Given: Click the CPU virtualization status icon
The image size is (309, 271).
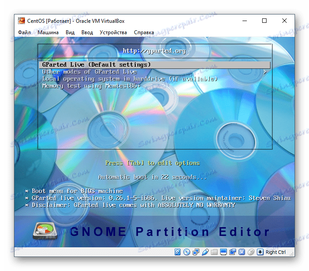Looking at the screenshot, I should 242,252.
